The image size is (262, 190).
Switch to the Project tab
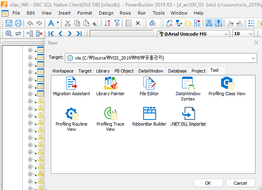click(198, 71)
